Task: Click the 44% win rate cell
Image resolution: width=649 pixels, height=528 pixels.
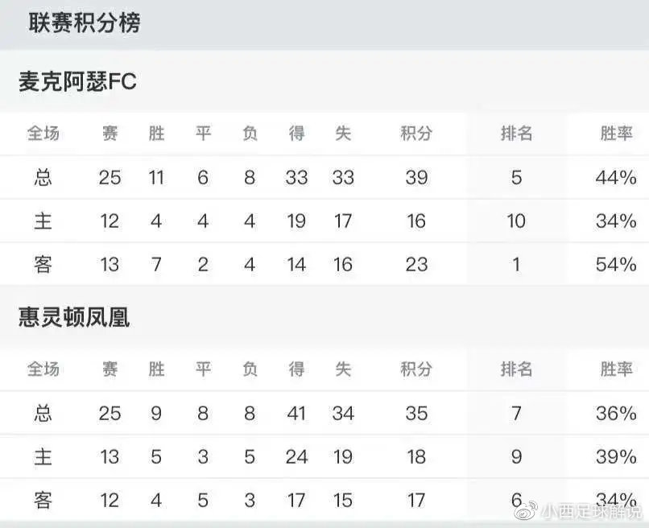Action: [x=617, y=177]
